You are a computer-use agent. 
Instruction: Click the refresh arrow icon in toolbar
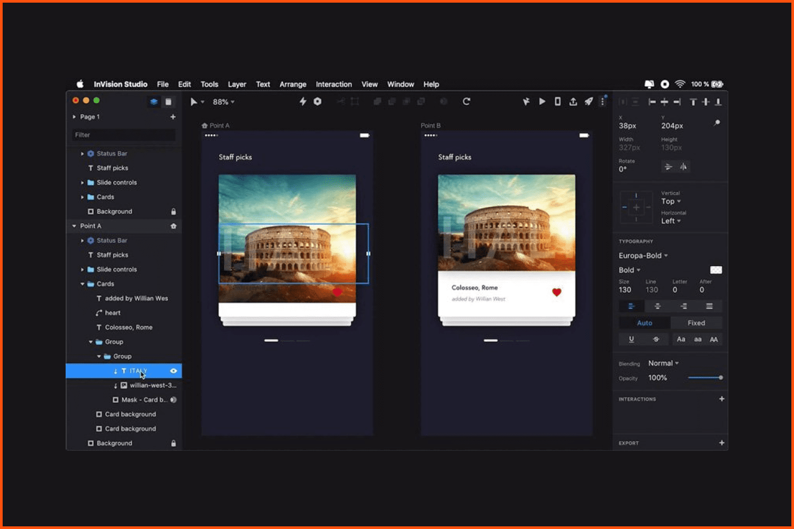click(x=466, y=101)
